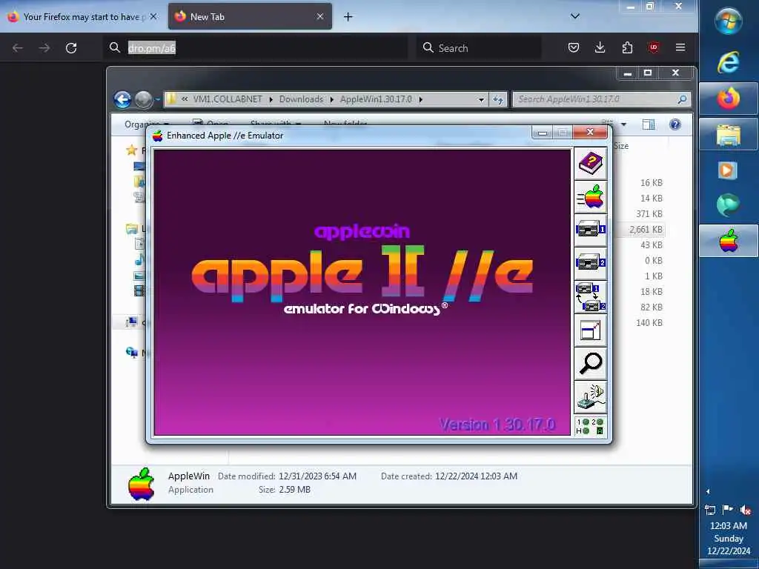759x569 pixels.
Task: Minimize the Enhanced Apple //e Emulator window
Action: click(x=542, y=133)
